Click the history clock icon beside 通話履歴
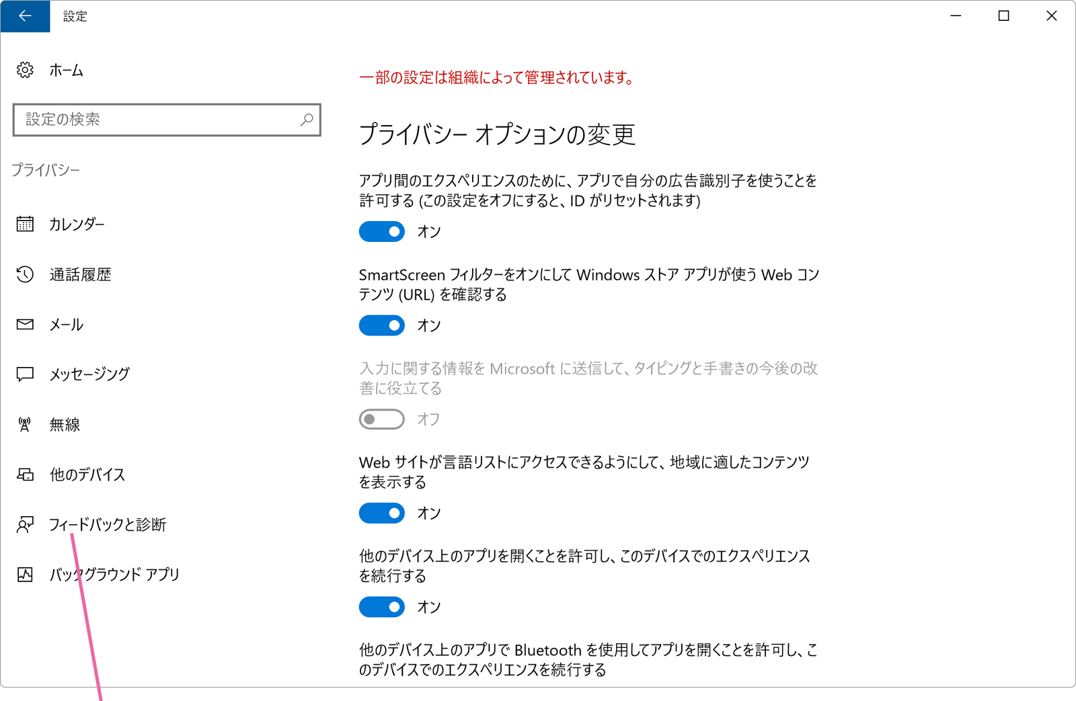The width and height of the screenshot is (1076, 701). coord(25,274)
